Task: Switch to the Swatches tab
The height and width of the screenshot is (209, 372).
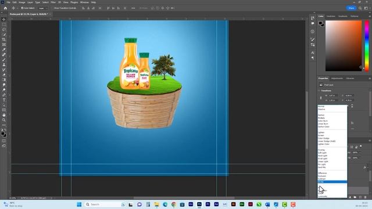Action: tap(331, 16)
